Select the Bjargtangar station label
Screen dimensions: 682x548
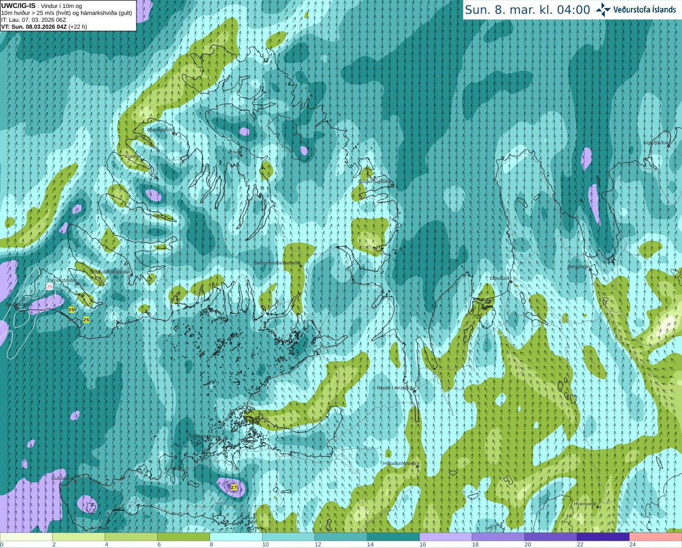pos(17,304)
